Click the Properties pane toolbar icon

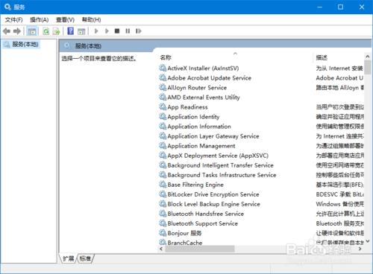point(81,31)
